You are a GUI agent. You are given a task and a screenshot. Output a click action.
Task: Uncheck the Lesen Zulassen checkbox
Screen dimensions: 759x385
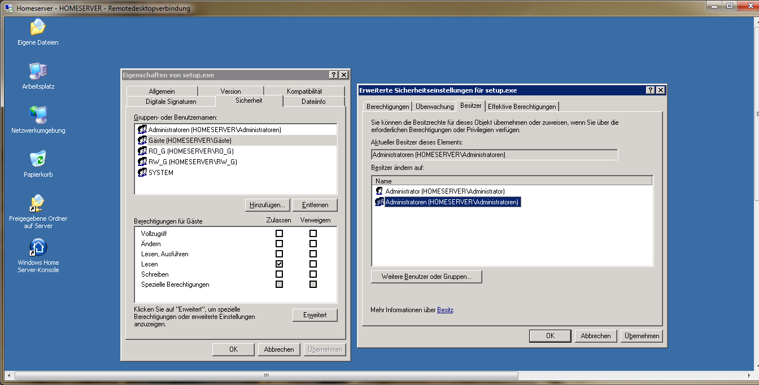(278, 264)
